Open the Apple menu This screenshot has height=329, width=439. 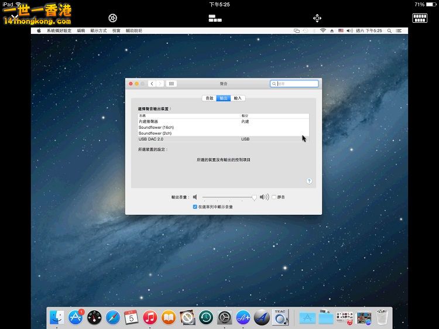39,30
